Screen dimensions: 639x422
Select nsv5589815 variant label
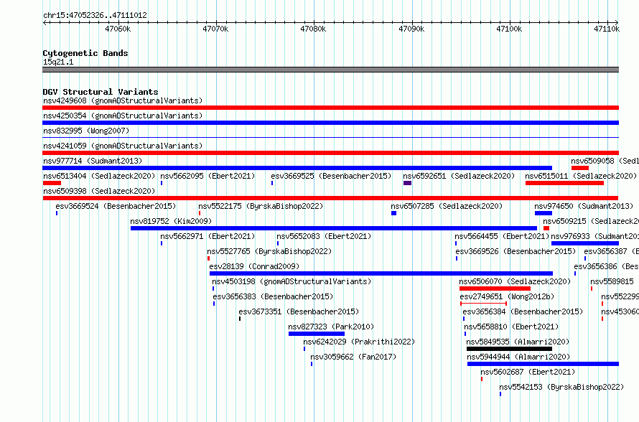tap(612, 281)
